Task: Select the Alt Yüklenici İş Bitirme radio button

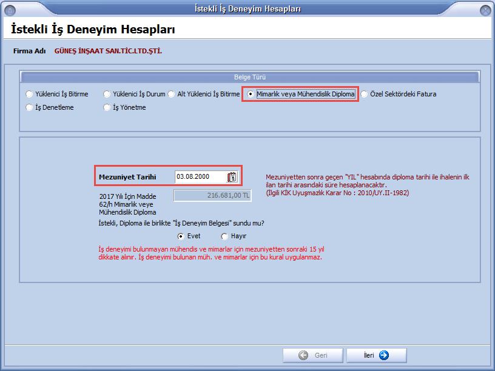Action: 172,95
